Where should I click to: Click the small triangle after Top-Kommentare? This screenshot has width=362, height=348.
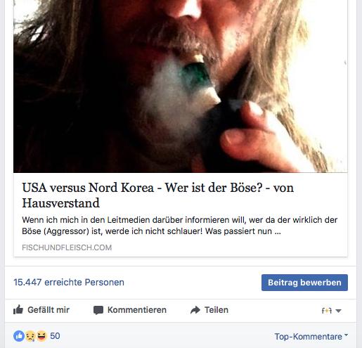coord(346,335)
